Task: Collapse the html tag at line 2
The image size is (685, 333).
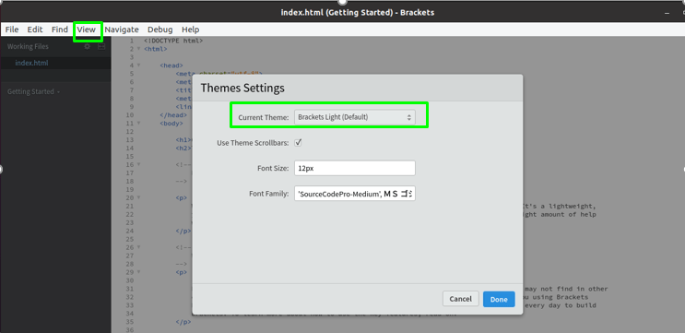Action: click(x=138, y=49)
